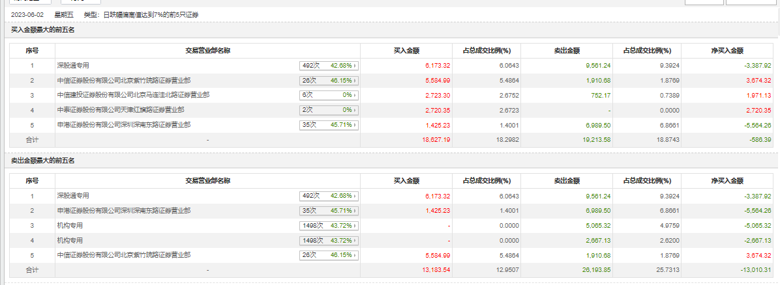Select the 买入金额最大的前五名 section title

pos(43,30)
